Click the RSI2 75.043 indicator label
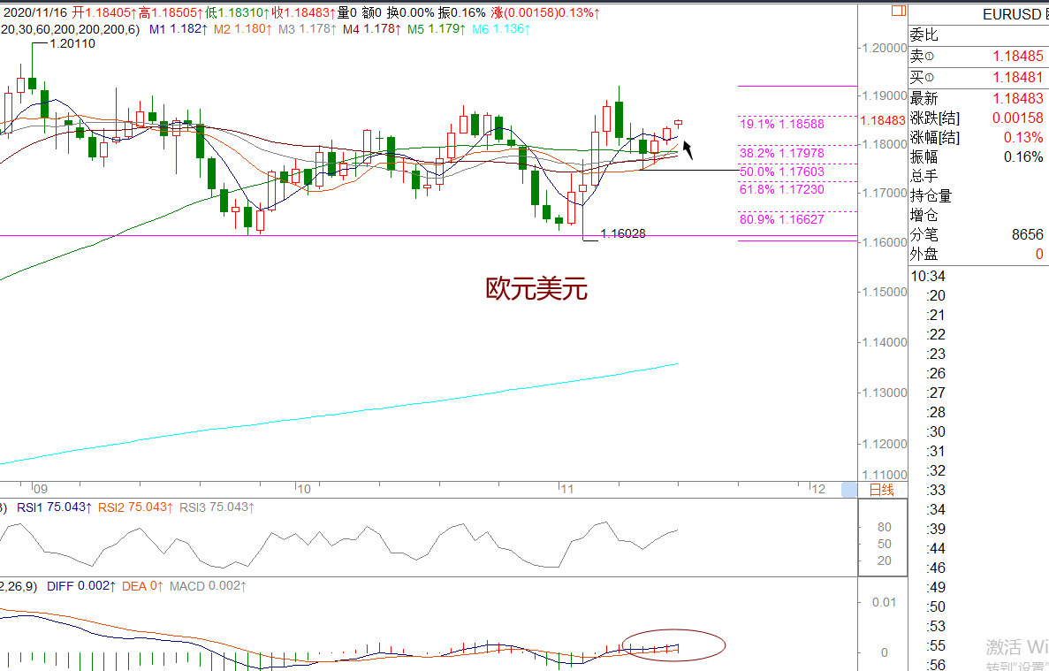 point(136,507)
